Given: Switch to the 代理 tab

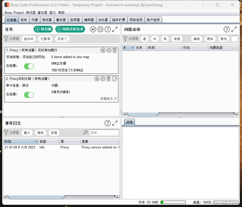Looking at the screenshot, I should point(35,20).
